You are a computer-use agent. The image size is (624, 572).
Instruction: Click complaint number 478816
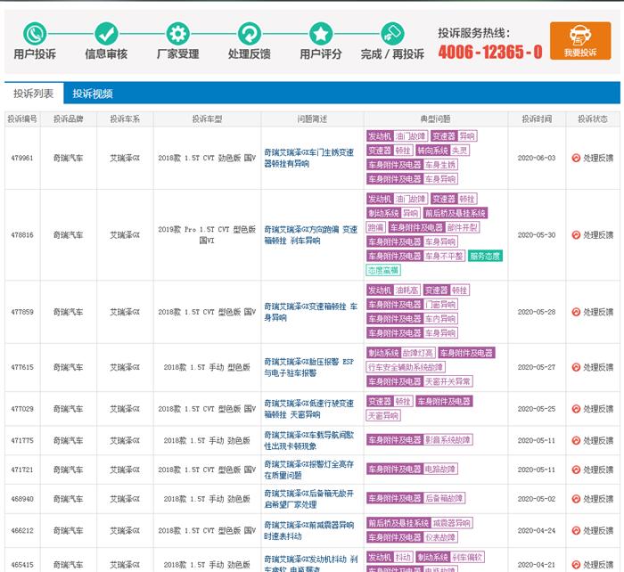click(22, 235)
